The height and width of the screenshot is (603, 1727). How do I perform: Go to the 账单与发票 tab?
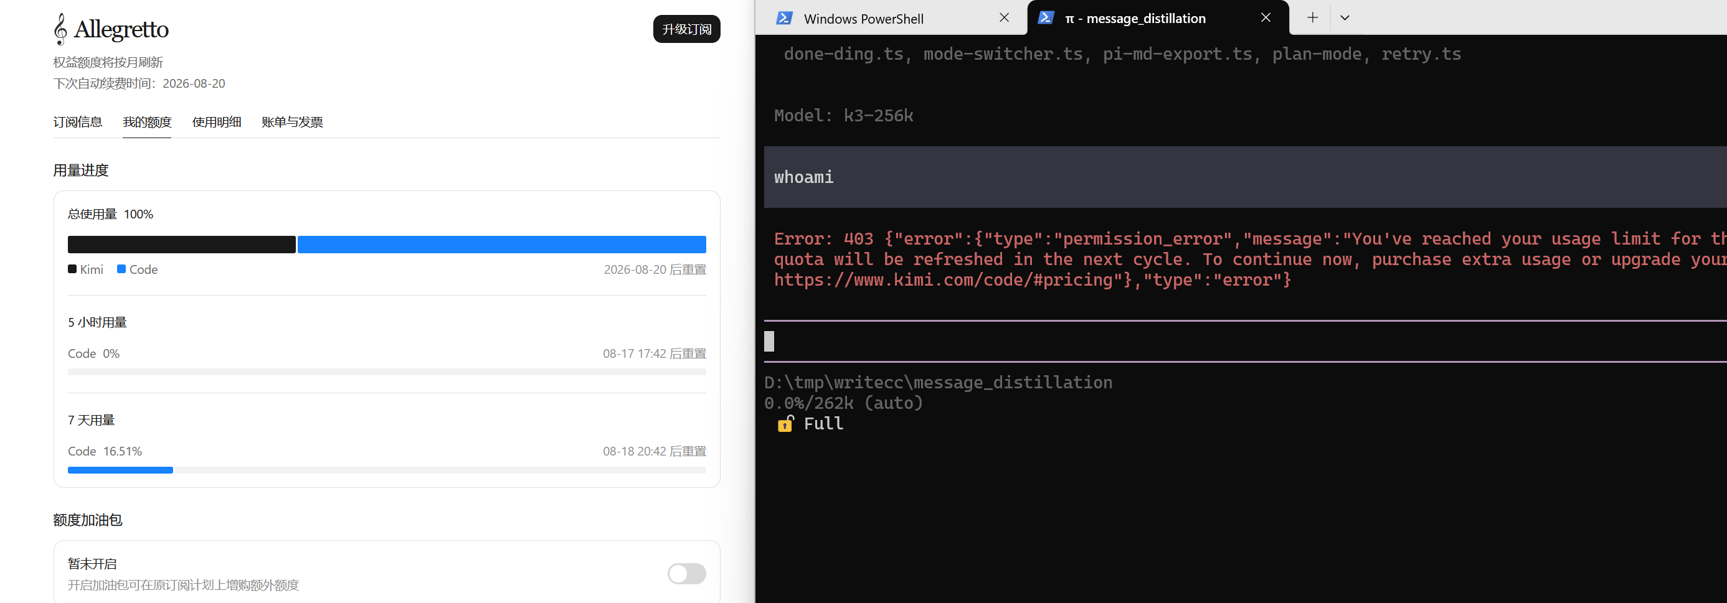click(292, 122)
